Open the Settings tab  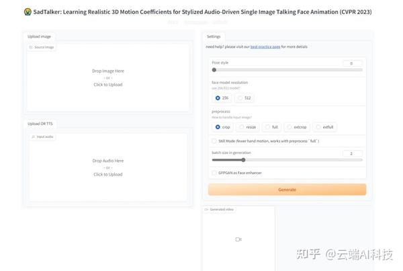pos(214,36)
